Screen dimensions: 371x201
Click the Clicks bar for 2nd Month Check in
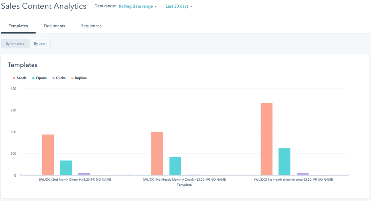click(84, 174)
